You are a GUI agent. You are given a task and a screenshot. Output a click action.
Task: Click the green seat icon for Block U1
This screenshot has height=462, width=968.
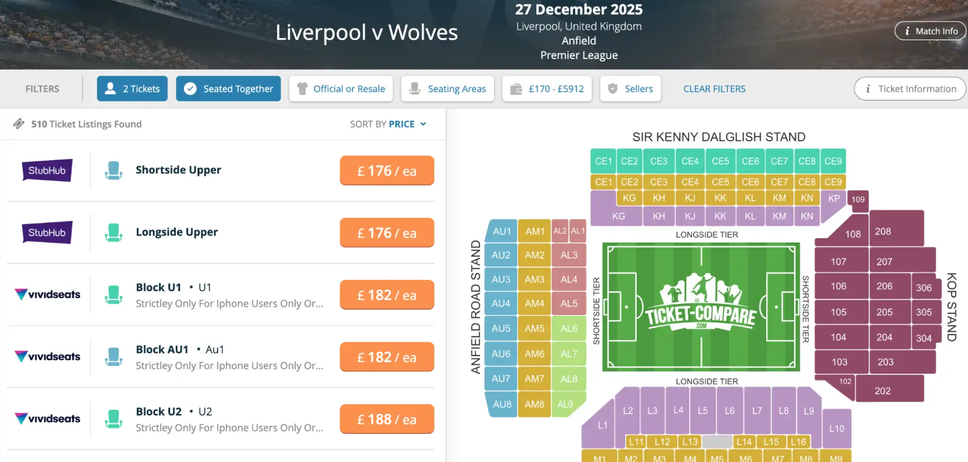click(113, 294)
